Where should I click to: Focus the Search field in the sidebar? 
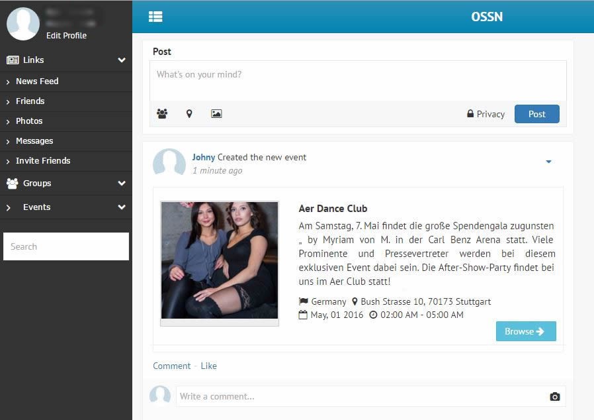(66, 246)
